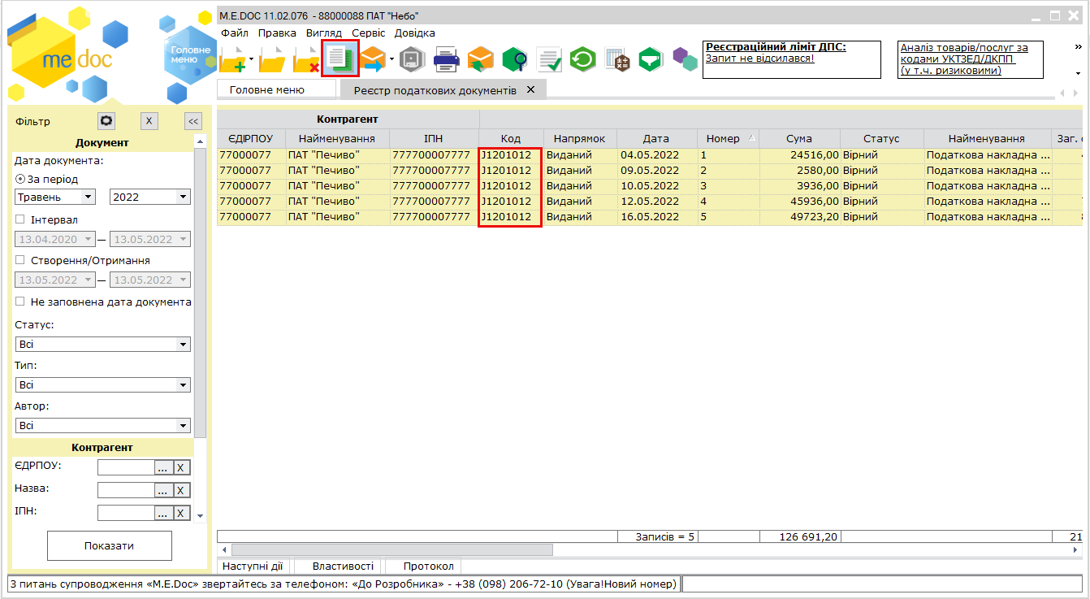Enable the Інтервал checkbox
Viewport: 1090px width, 599px height.
pyautogui.click(x=20, y=219)
